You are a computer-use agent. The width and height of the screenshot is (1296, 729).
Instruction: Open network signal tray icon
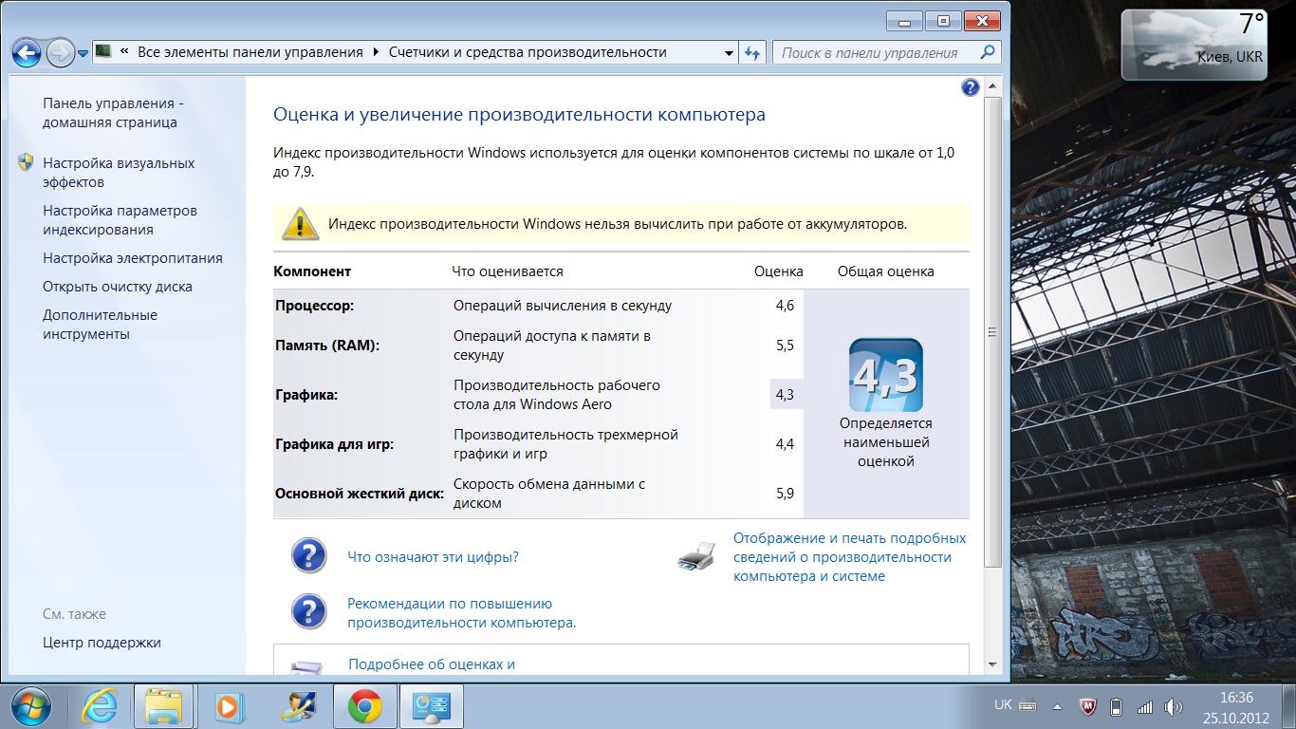pos(1145,706)
